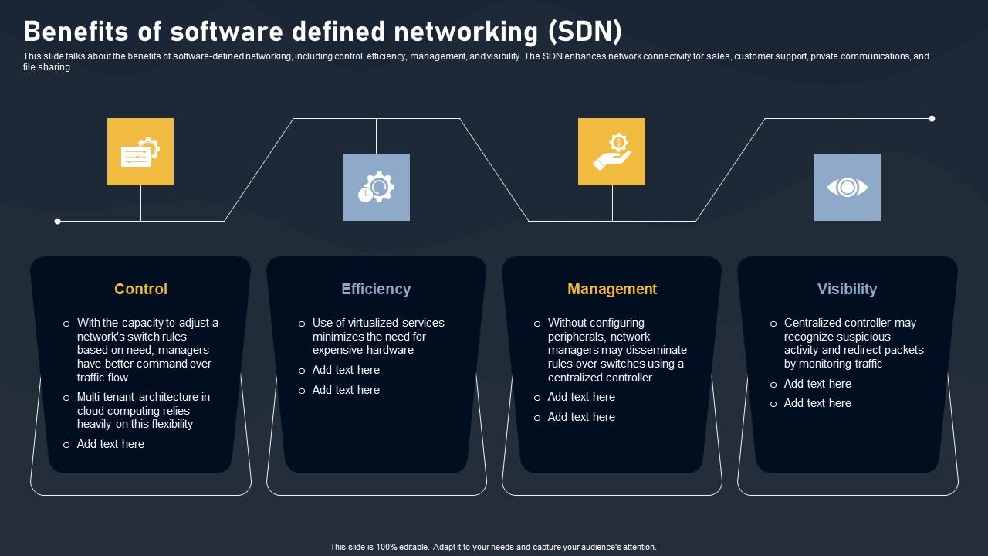Select the blue Visibility eye icon

click(x=847, y=188)
